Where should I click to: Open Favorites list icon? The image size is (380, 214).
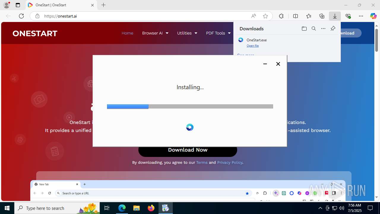(309, 16)
